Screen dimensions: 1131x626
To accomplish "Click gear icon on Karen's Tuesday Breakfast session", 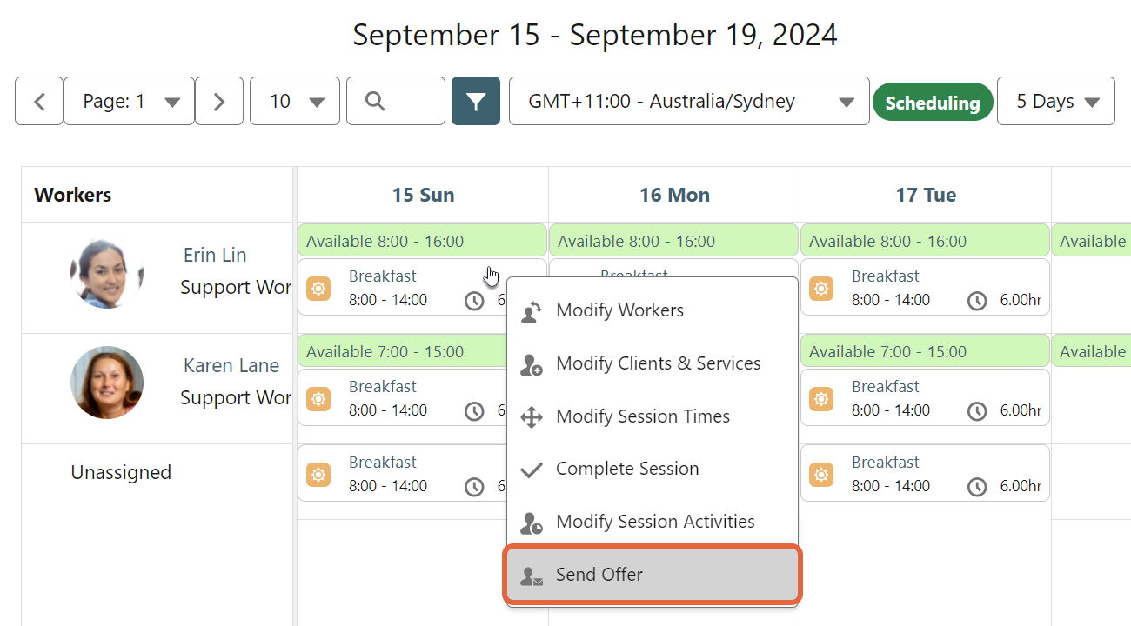I will [820, 398].
